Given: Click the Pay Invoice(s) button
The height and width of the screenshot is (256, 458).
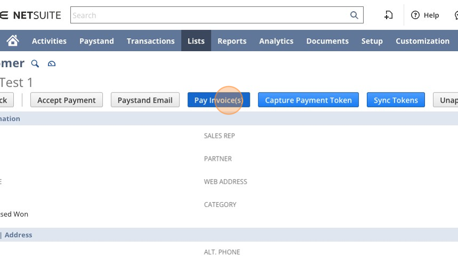Looking at the screenshot, I should 219,100.
